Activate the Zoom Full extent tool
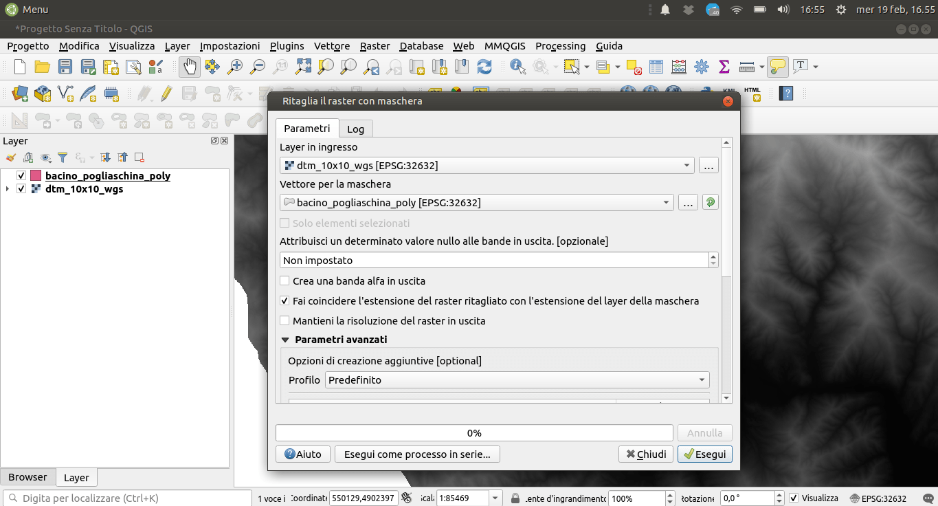Image resolution: width=938 pixels, height=506 pixels. point(303,67)
